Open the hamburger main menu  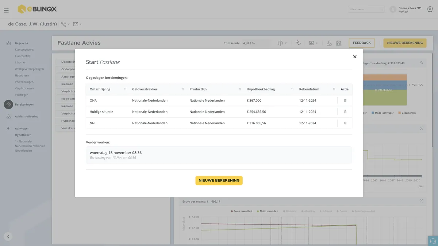[6, 11]
